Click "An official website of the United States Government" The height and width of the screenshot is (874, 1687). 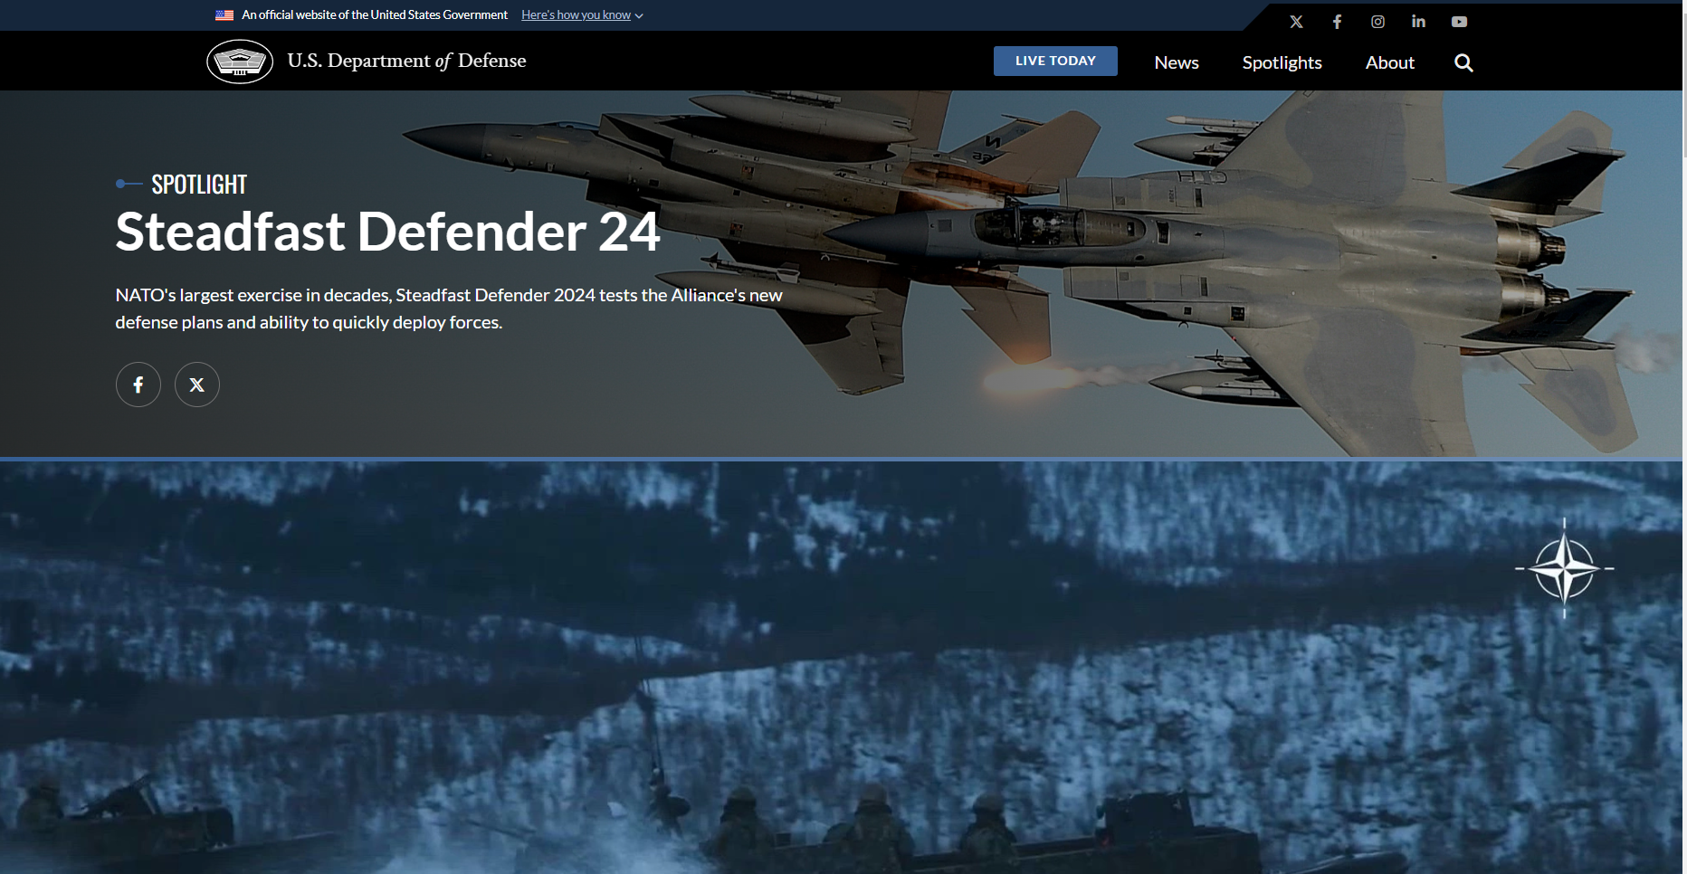click(375, 15)
